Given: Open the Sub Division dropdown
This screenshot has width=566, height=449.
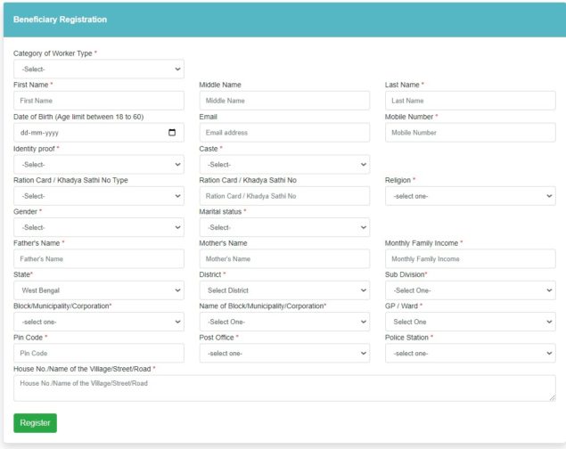Looking at the screenshot, I should 470,290.
